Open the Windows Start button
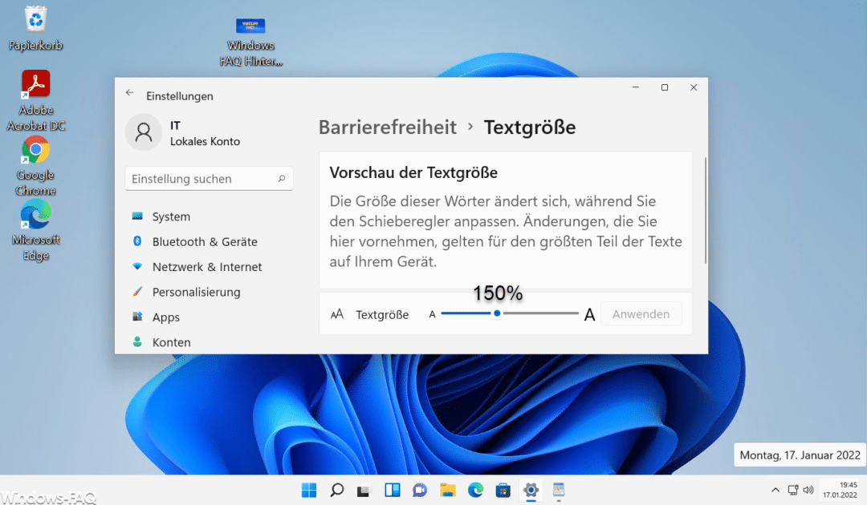 click(309, 490)
